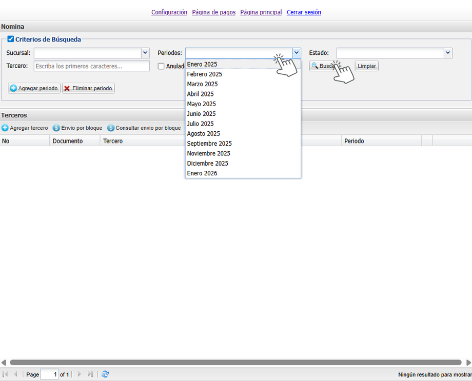Choose Noviembre 2025 period option
This screenshot has height=381, width=472.
tap(243, 153)
